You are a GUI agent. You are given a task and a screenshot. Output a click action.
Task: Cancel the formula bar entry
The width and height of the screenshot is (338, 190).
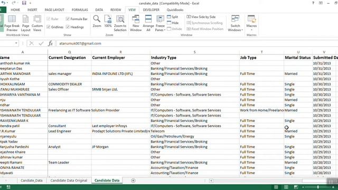click(x=32, y=43)
